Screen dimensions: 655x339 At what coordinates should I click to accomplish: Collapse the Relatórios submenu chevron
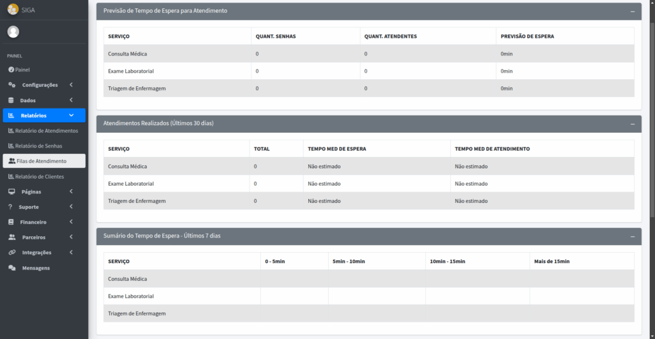click(71, 116)
